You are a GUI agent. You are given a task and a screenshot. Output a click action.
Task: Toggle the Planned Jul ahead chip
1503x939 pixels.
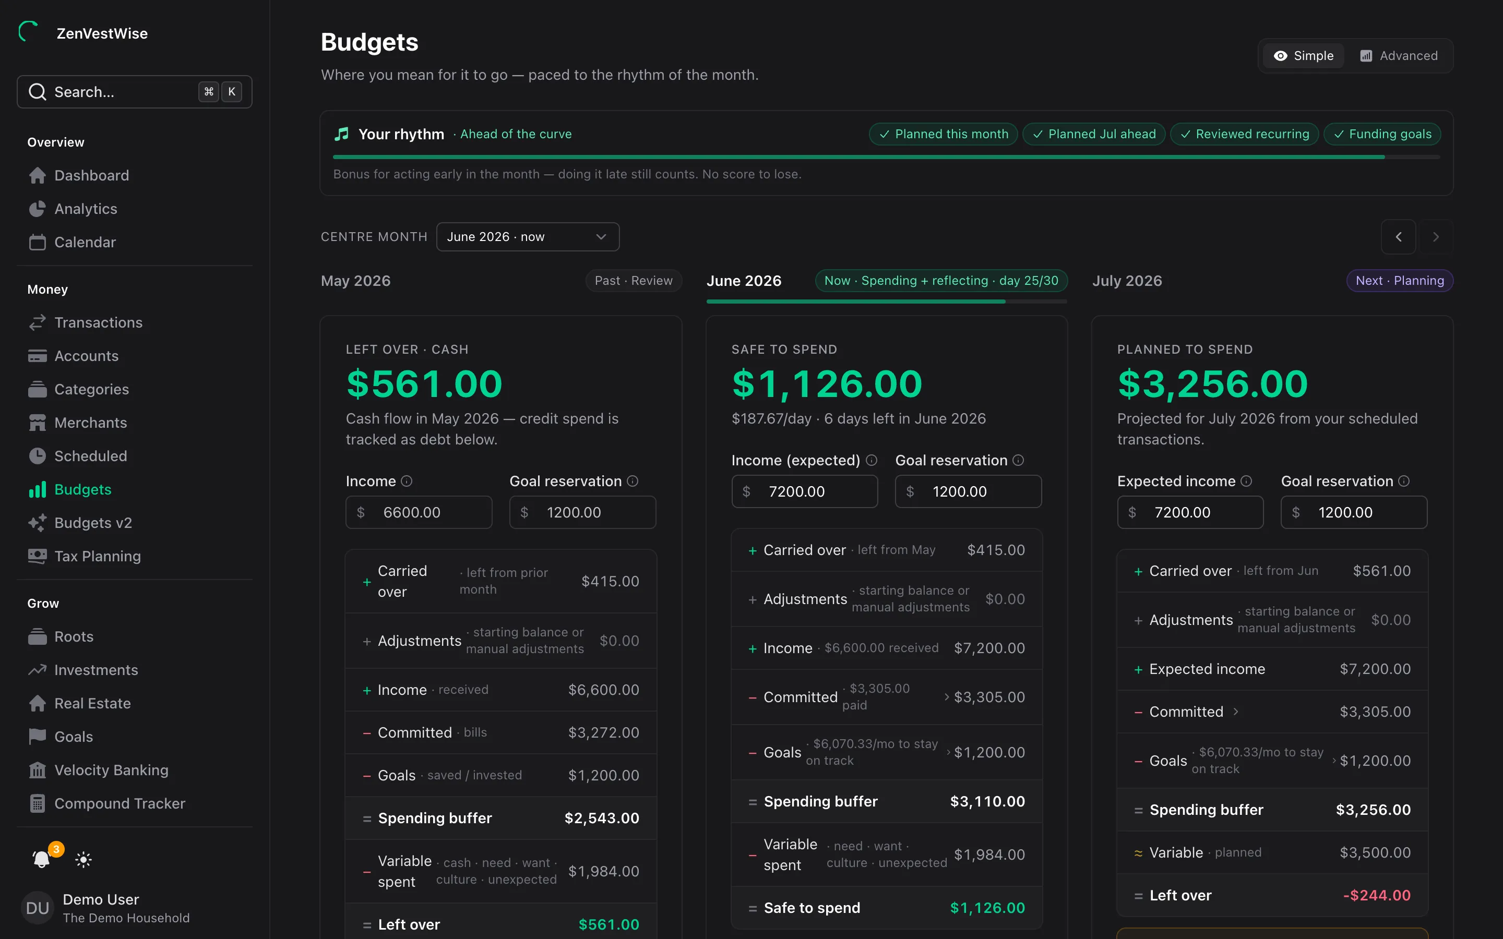[x=1094, y=134]
